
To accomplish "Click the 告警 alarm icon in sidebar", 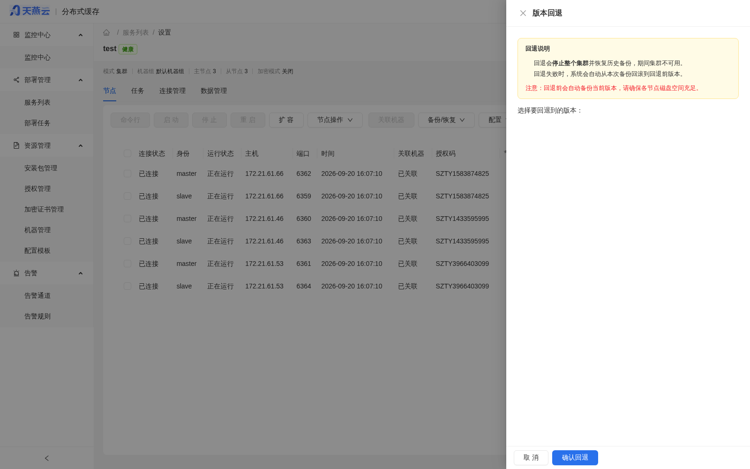I will click(16, 273).
